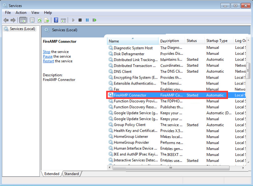
Task: Click the Refresh toolbar icon
Action: pyautogui.click(x=40, y=20)
